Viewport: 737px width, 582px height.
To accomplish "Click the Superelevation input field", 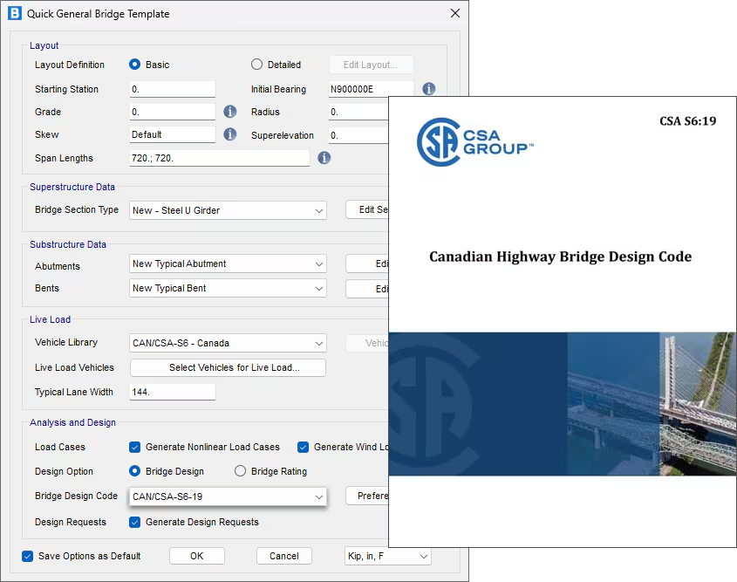I will click(x=358, y=135).
